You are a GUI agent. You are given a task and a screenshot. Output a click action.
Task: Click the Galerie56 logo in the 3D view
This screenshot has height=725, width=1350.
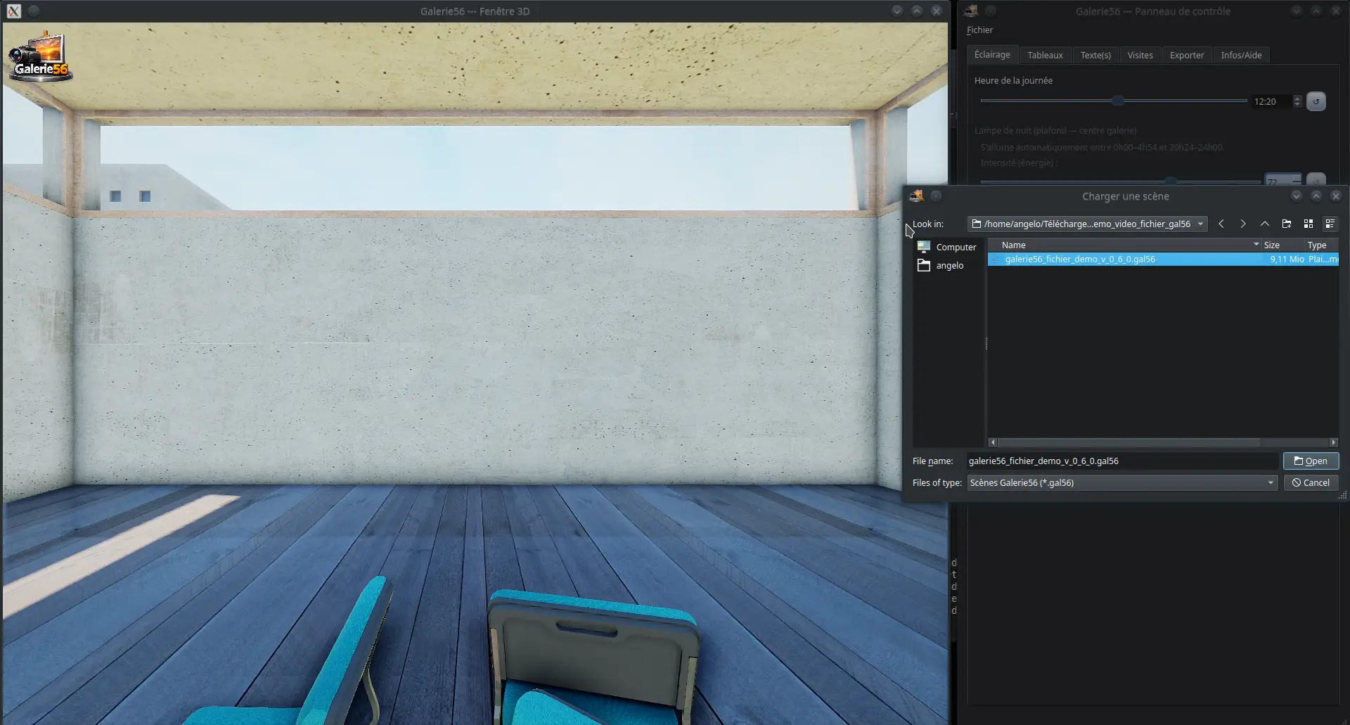41,56
